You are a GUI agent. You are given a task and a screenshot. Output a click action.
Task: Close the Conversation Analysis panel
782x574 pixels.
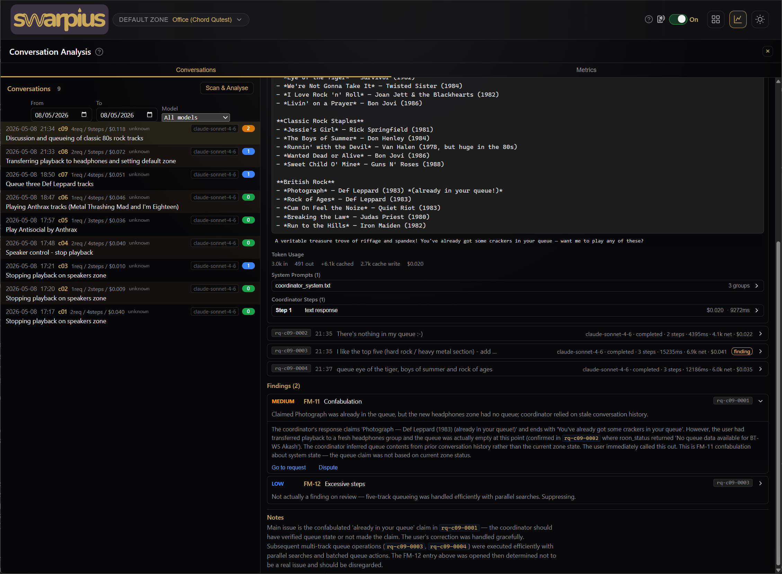(767, 51)
